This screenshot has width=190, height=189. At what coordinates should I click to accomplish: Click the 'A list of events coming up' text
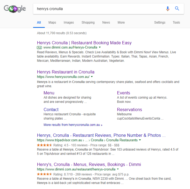tap(142, 100)
